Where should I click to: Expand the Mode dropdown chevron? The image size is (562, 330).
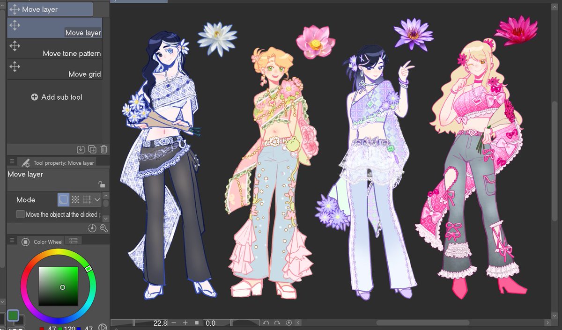tap(97, 199)
